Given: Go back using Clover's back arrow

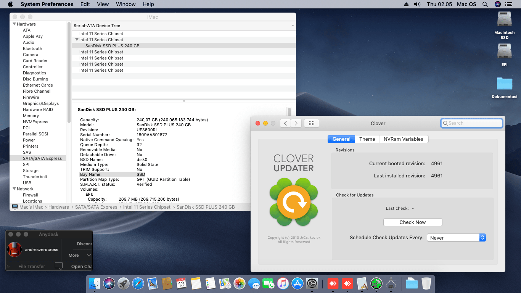Looking at the screenshot, I should [x=285, y=123].
